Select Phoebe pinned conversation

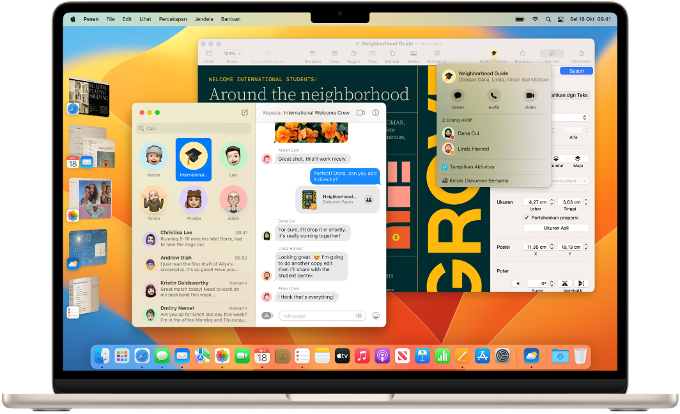point(194,203)
